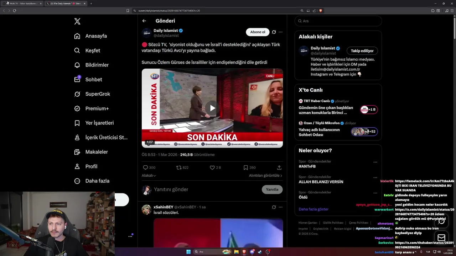
Task: Open Ozan / Tüylü Mikrofon live space
Action: (338, 129)
